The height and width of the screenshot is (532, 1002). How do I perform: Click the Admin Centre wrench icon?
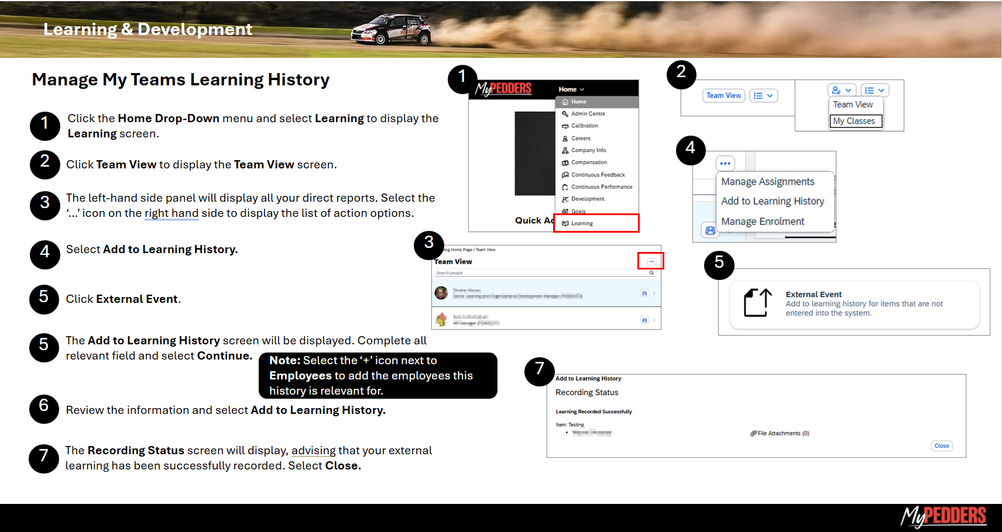click(x=565, y=114)
